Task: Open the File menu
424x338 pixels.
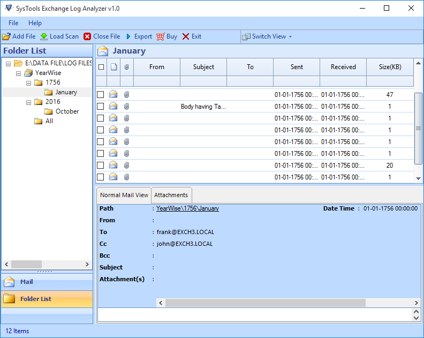Action: (13, 23)
